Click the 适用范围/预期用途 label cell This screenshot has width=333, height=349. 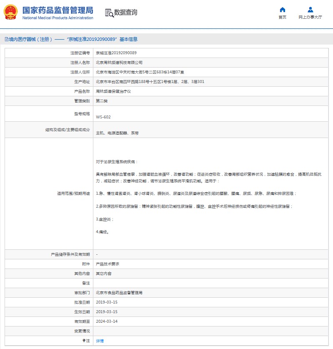pyautogui.click(x=49, y=193)
